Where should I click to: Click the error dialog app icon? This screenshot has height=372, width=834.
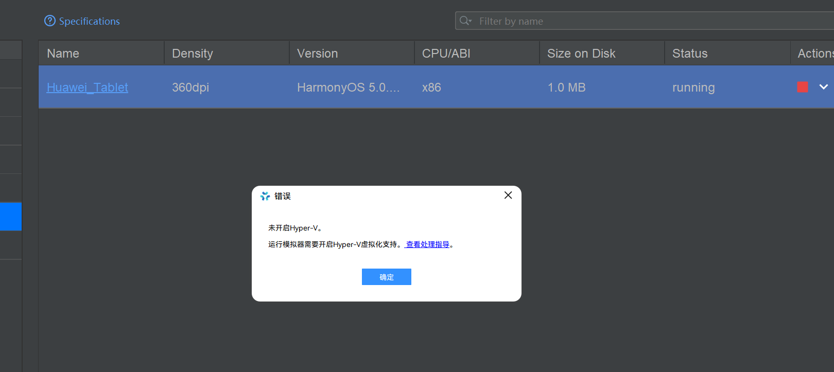[265, 196]
